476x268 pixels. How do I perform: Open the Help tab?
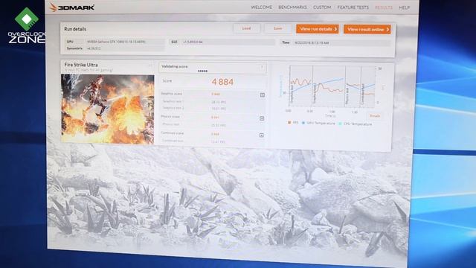pos(404,7)
